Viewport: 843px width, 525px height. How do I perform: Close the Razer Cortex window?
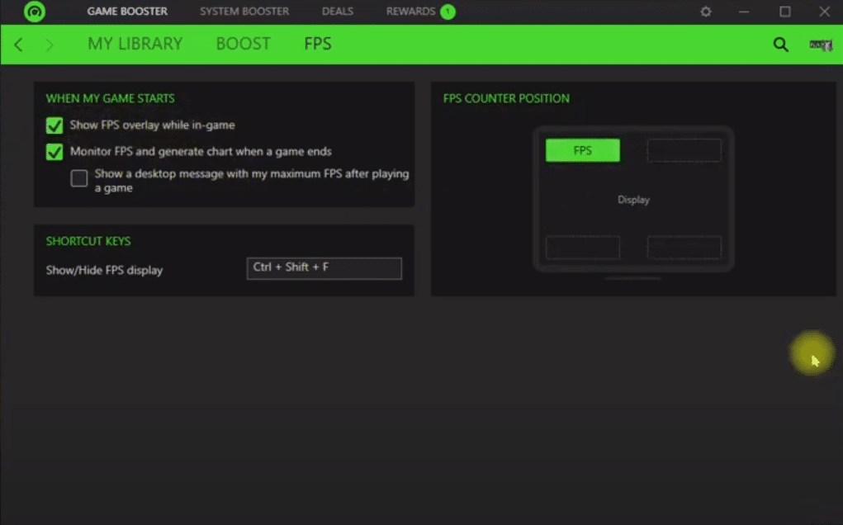click(x=824, y=12)
